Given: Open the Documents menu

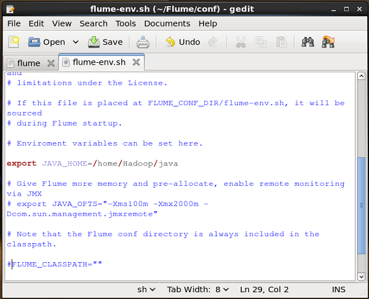Looking at the screenshot, I should coord(167,23).
